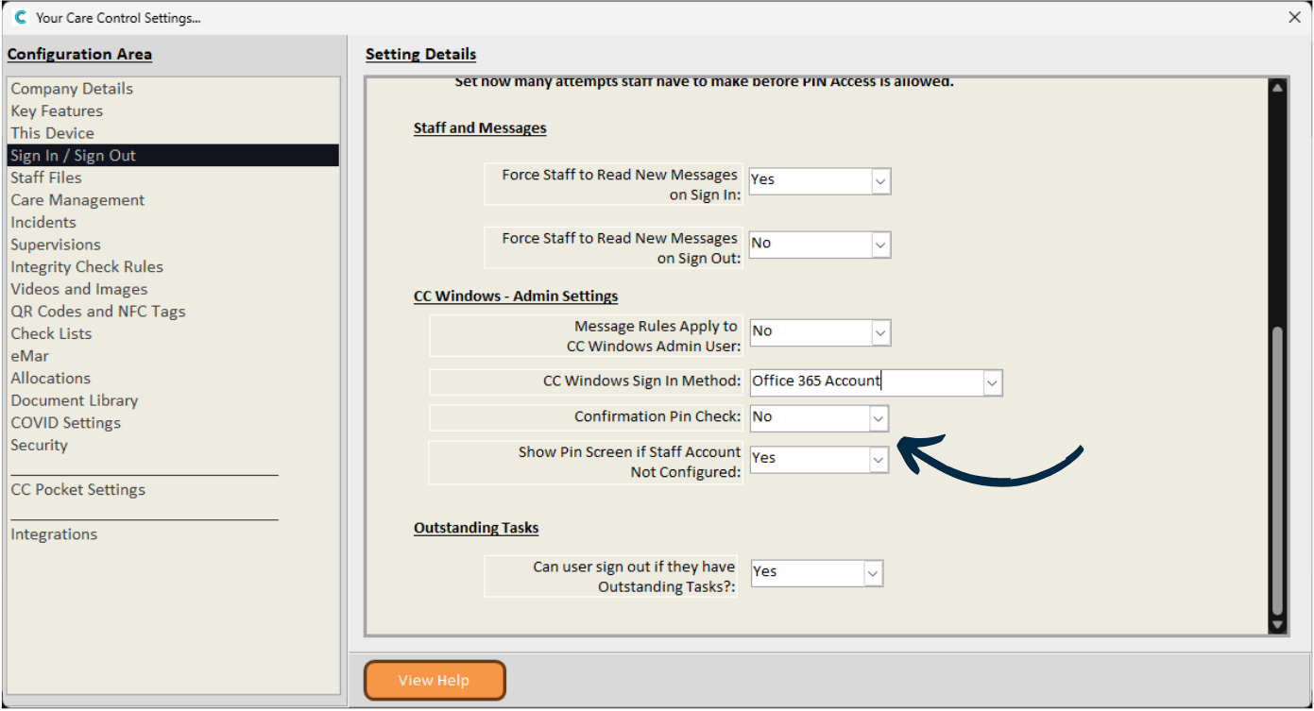Click the orange View Help button
The image size is (1314, 711).
click(435, 680)
